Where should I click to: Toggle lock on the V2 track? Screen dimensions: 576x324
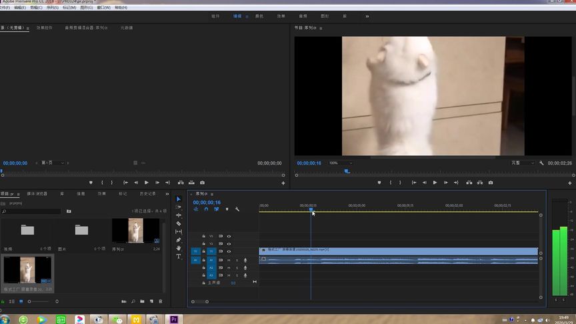click(x=204, y=244)
